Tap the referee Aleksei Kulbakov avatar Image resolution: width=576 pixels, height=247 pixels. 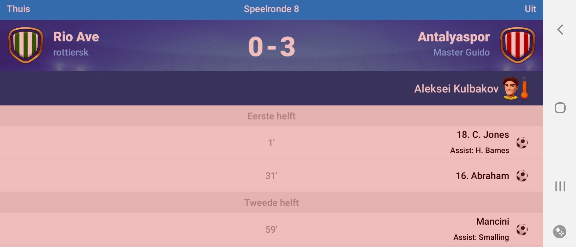point(511,88)
